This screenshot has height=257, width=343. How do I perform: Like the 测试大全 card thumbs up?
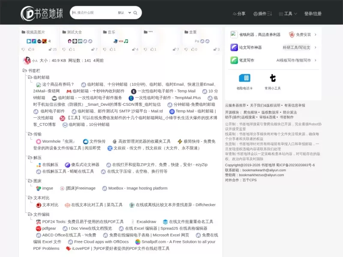tap(72, 49)
